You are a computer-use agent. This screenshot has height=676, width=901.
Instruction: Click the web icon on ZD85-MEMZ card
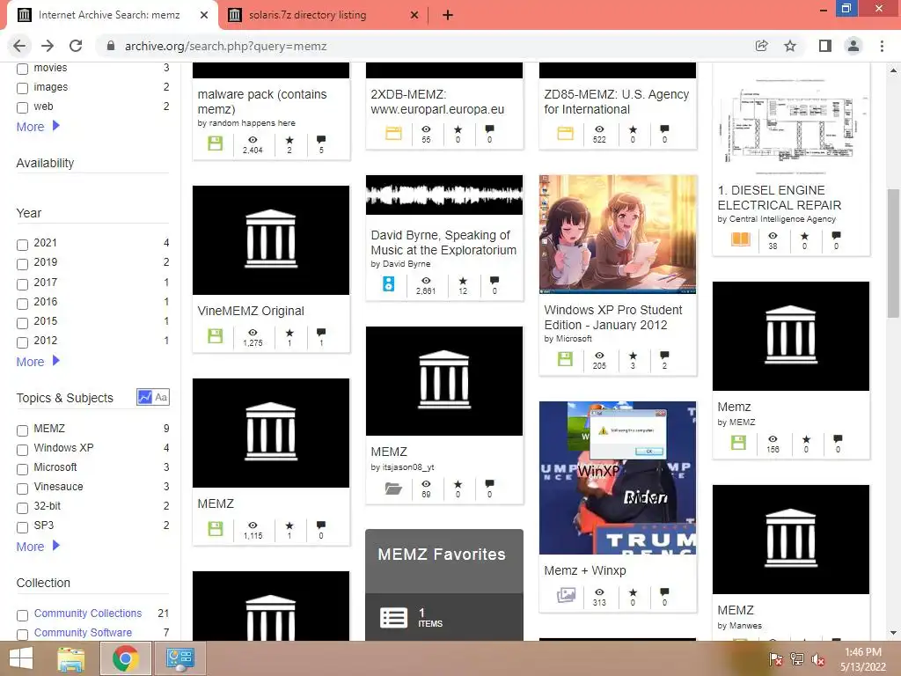tap(566, 134)
